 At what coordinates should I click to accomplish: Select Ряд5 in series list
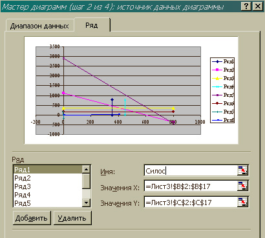(x=48, y=203)
